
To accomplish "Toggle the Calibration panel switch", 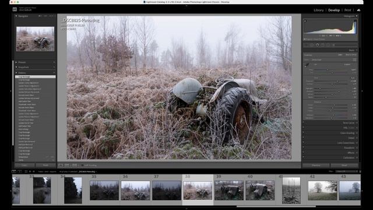I will [304, 157].
